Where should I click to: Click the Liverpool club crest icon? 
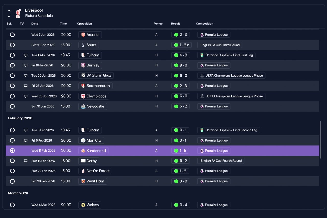18,13
